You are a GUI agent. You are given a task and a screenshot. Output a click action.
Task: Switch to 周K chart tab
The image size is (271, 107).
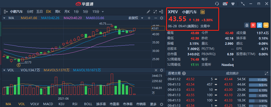pyautogui.click(x=58, y=12)
